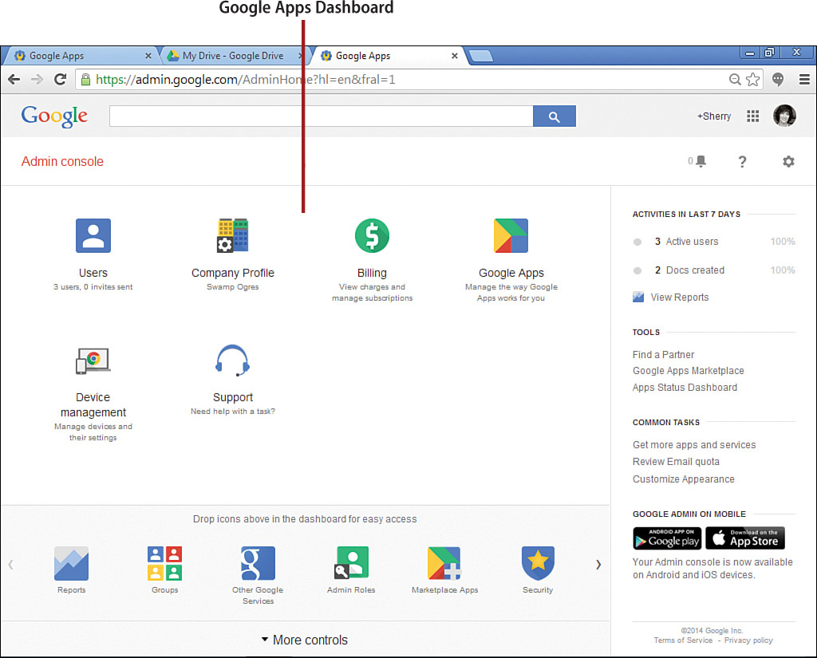Screen dimensions: 817x658
Task: Show next icons with right chevron
Action: click(598, 564)
